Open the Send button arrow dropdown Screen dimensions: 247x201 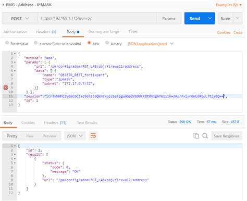(x=210, y=18)
